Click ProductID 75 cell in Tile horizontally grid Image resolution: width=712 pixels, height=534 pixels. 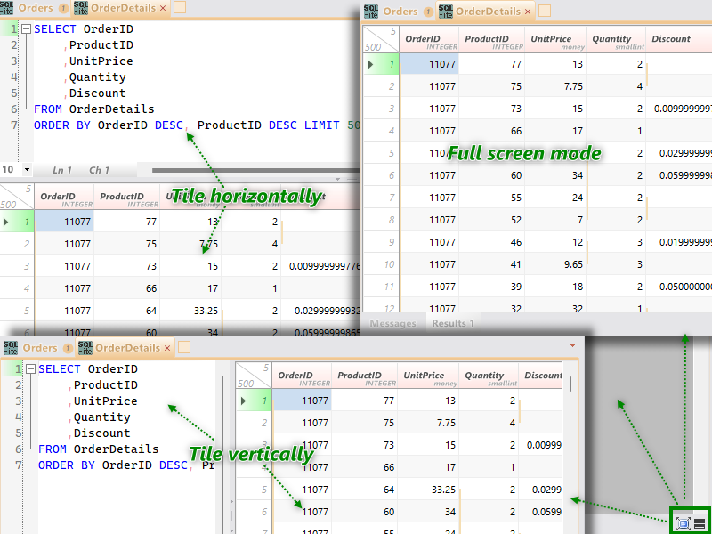pos(126,244)
